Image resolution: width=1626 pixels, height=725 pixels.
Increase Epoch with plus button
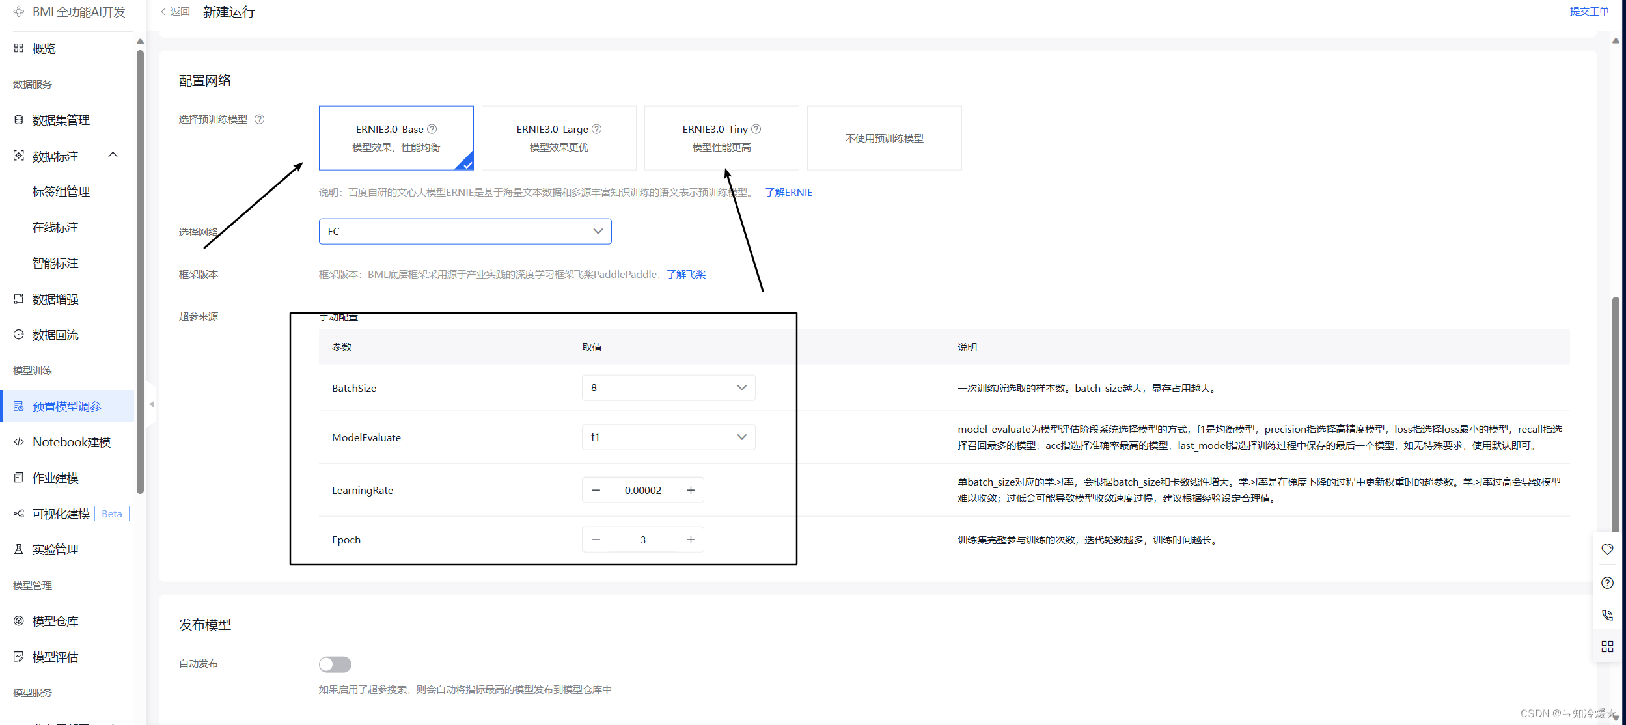coord(691,540)
